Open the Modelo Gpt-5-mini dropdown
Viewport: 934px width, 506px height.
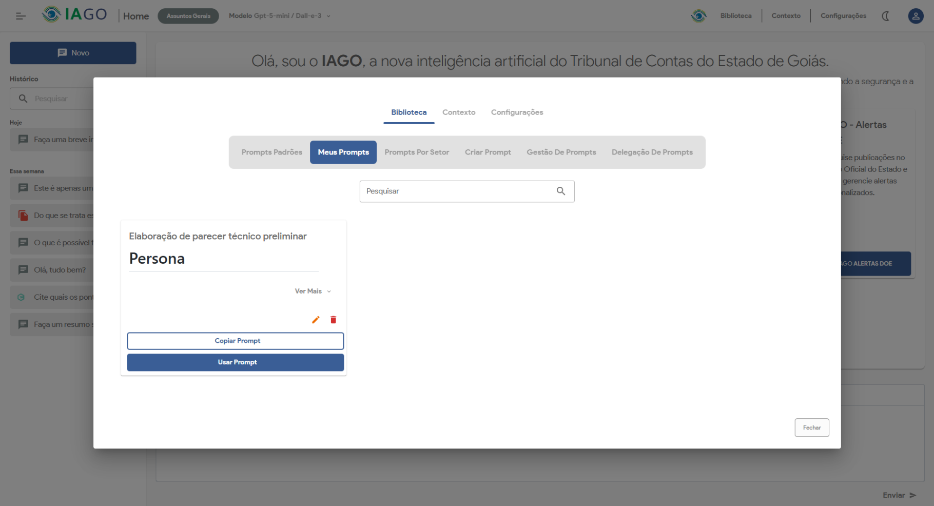(x=279, y=16)
